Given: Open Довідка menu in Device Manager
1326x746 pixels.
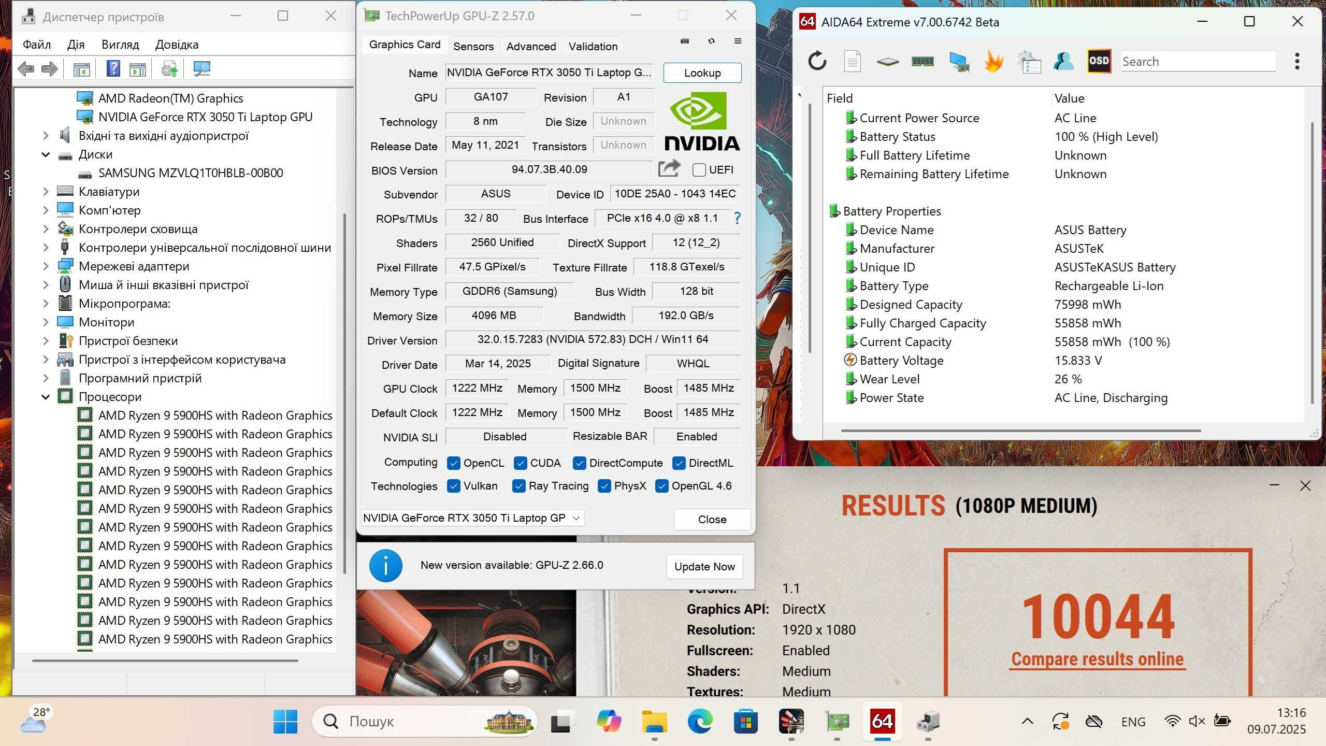Looking at the screenshot, I should click(177, 45).
